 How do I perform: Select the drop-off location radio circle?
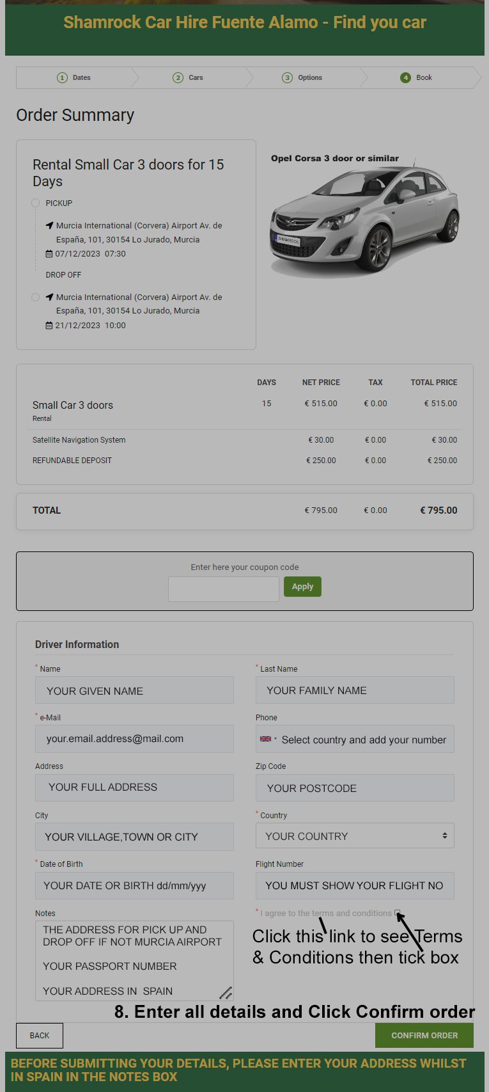[35, 297]
